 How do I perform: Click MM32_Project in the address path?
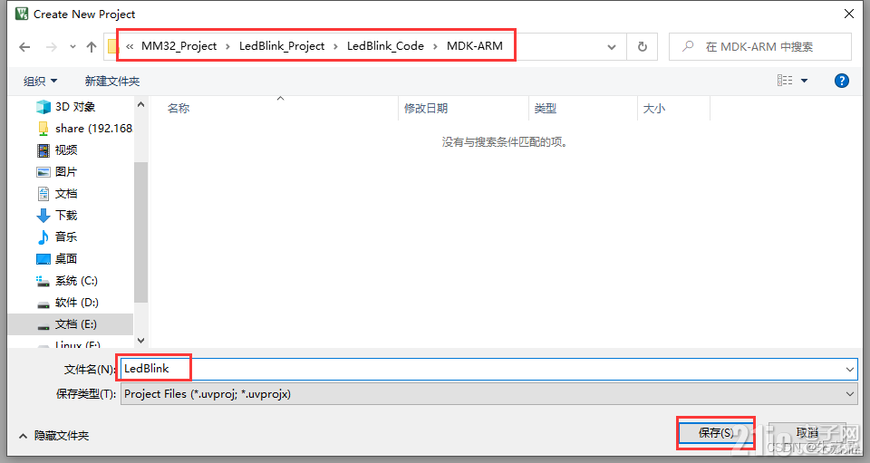(x=179, y=46)
